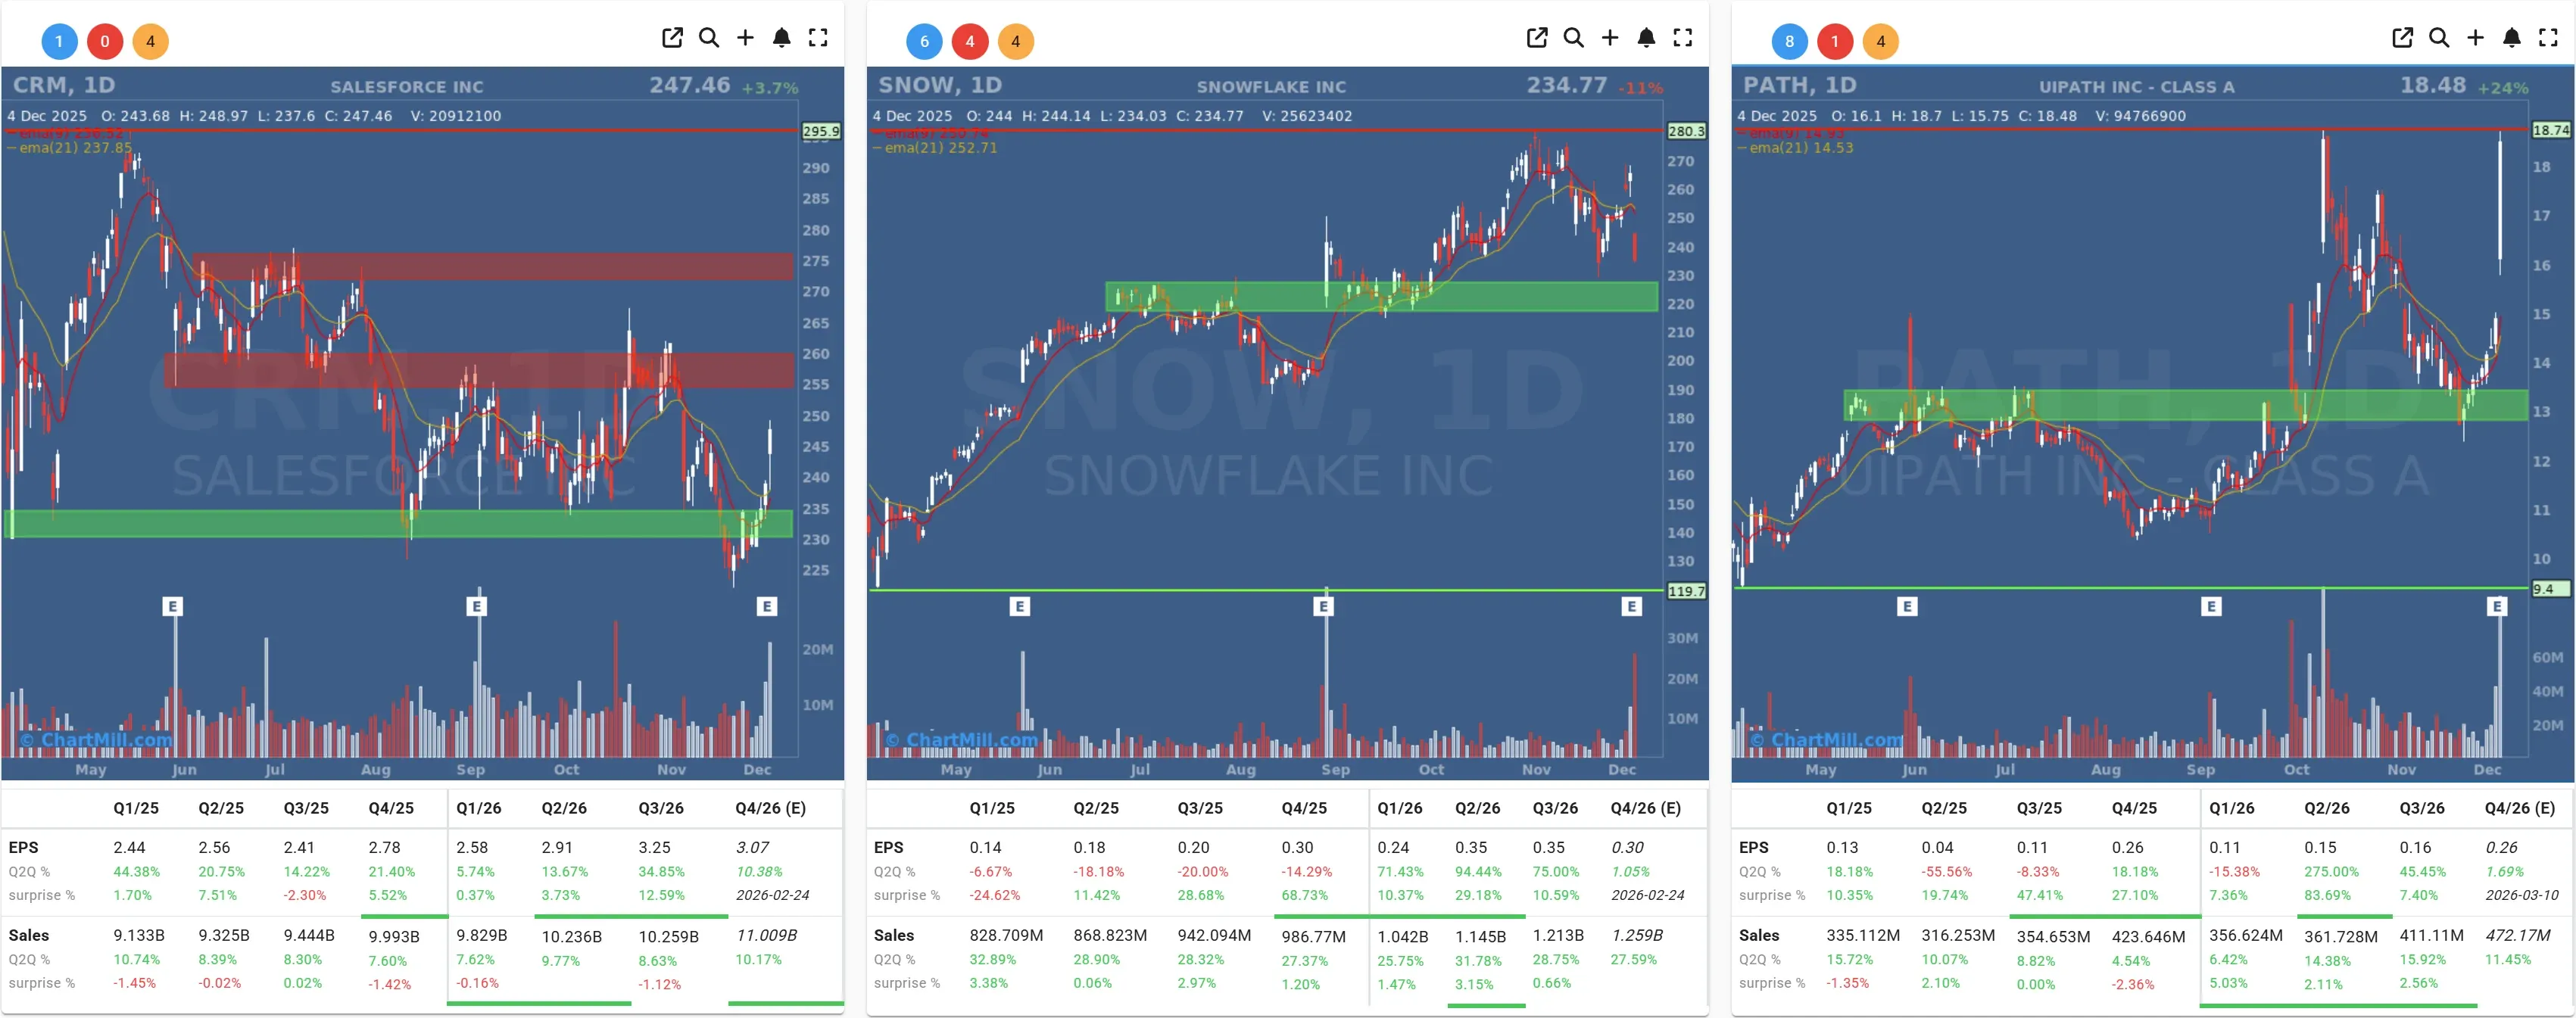This screenshot has width=2576, height=1018.
Task: Click the alert bell icon on PATH chart
Action: pyautogui.click(x=2512, y=38)
